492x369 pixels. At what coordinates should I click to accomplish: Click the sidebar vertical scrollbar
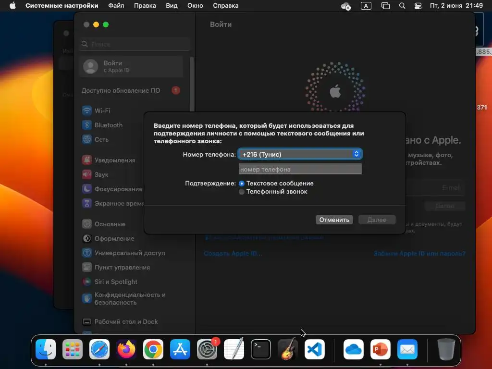192,85
